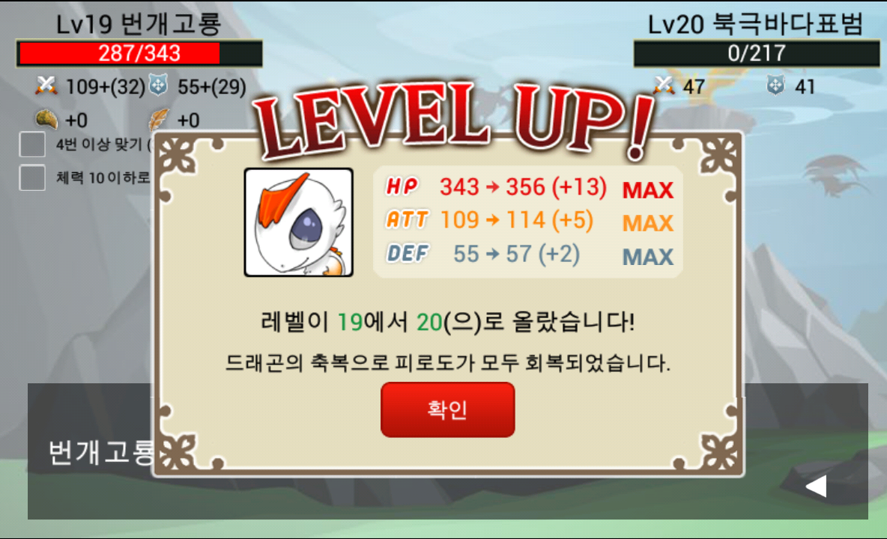Viewport: 887px width, 539px height.
Task: Click the white back arrow at bottom right
Action: (816, 486)
